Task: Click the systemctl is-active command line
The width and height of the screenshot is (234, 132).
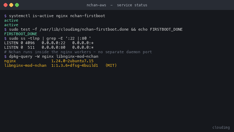Action: tap(55, 16)
